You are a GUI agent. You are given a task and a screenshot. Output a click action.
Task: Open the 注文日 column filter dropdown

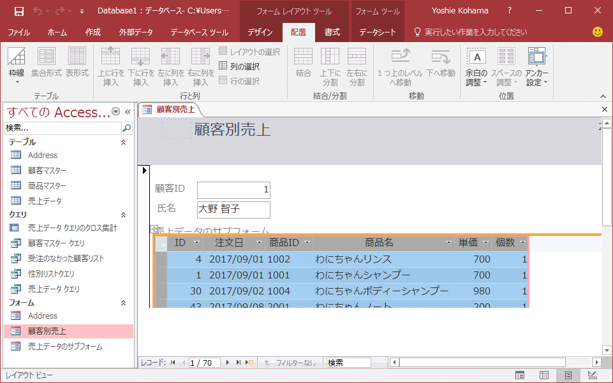259,243
